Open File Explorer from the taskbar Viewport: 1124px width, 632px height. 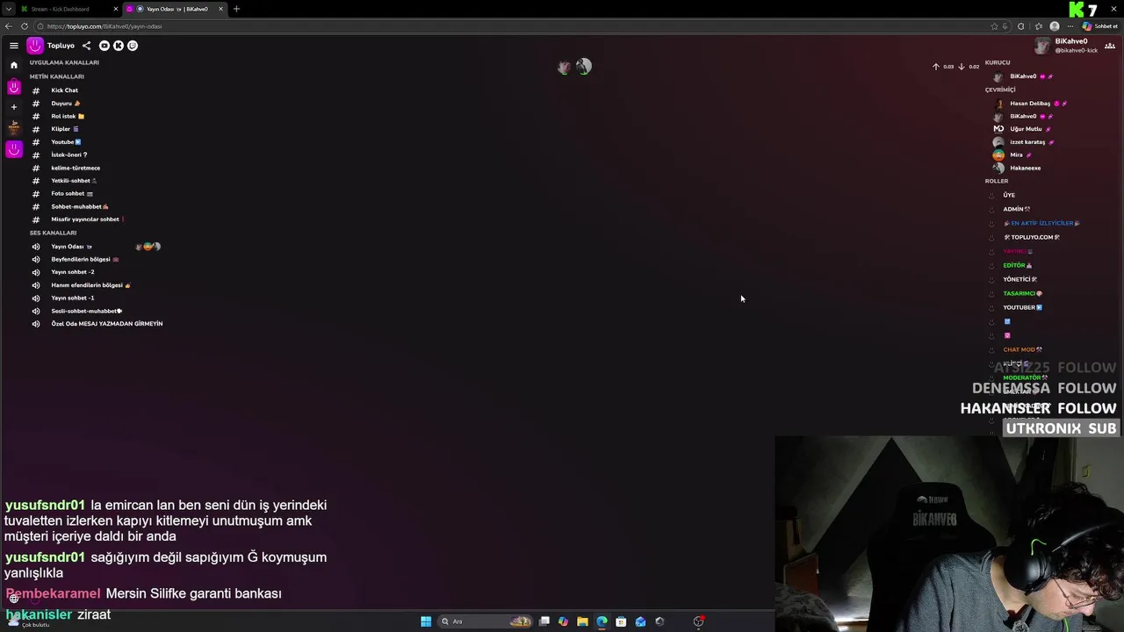point(582,621)
